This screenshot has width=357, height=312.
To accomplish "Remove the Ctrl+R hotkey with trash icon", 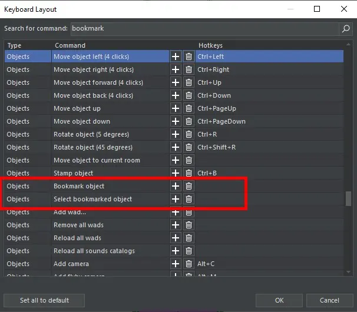I will click(189, 134).
